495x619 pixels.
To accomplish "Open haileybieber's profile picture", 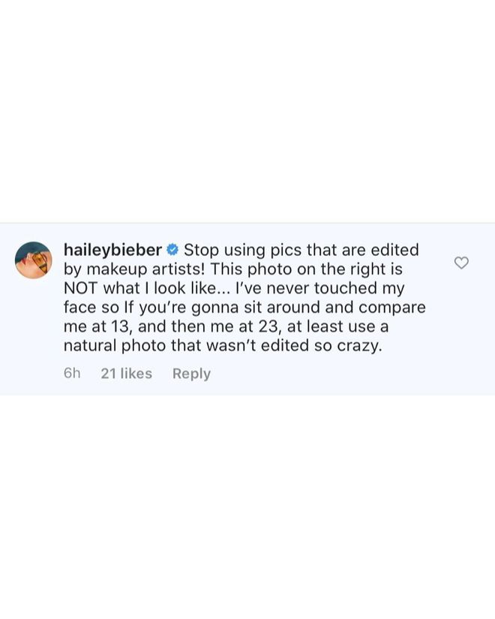I will pyautogui.click(x=34, y=260).
